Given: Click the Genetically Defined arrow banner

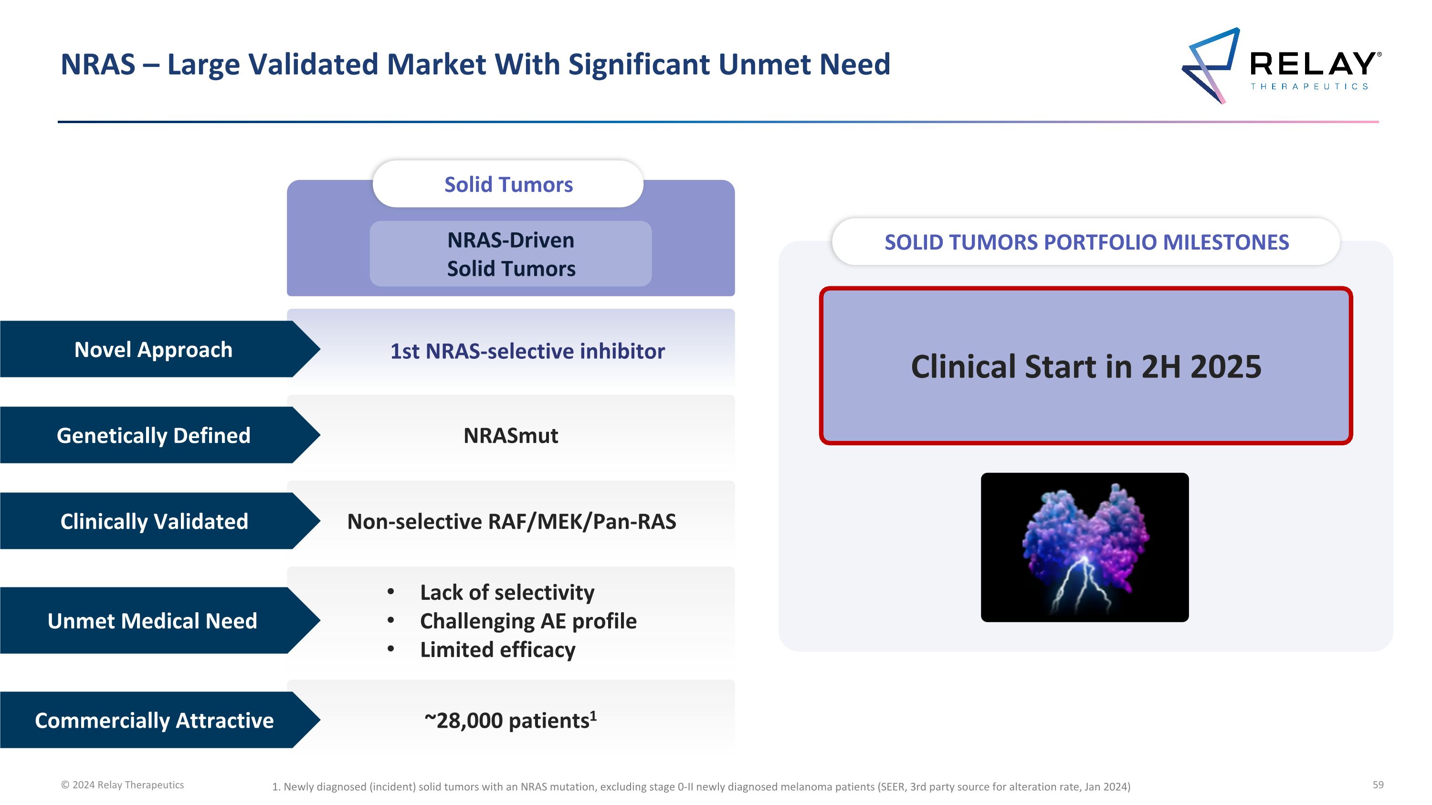Looking at the screenshot, I should coord(153,436).
